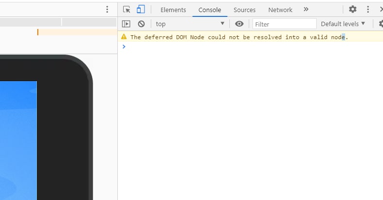Switch to the Console tab

209,10
